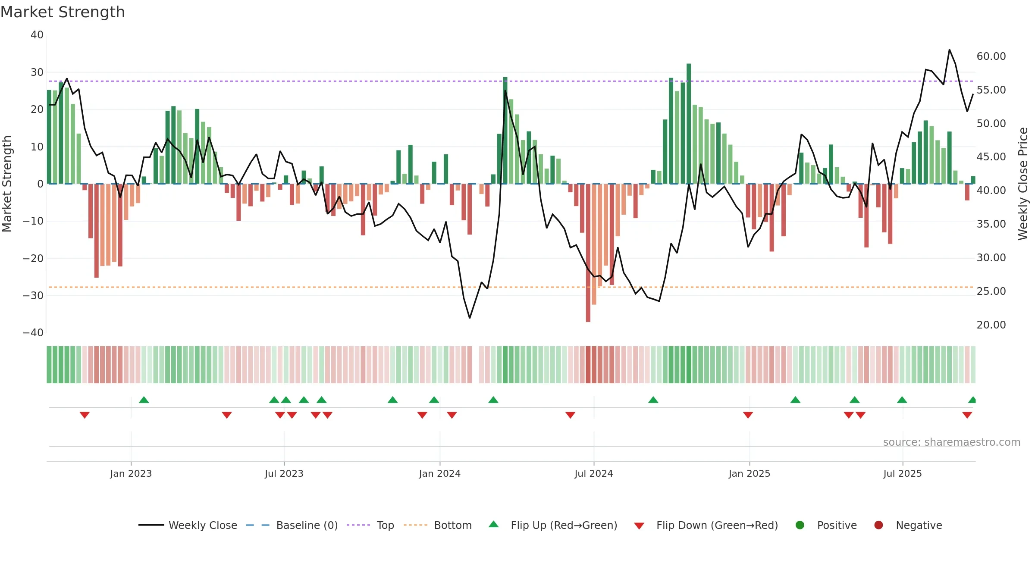Click the orange dotted Bottom line sample in legend
1035x582 pixels.
tap(416, 525)
